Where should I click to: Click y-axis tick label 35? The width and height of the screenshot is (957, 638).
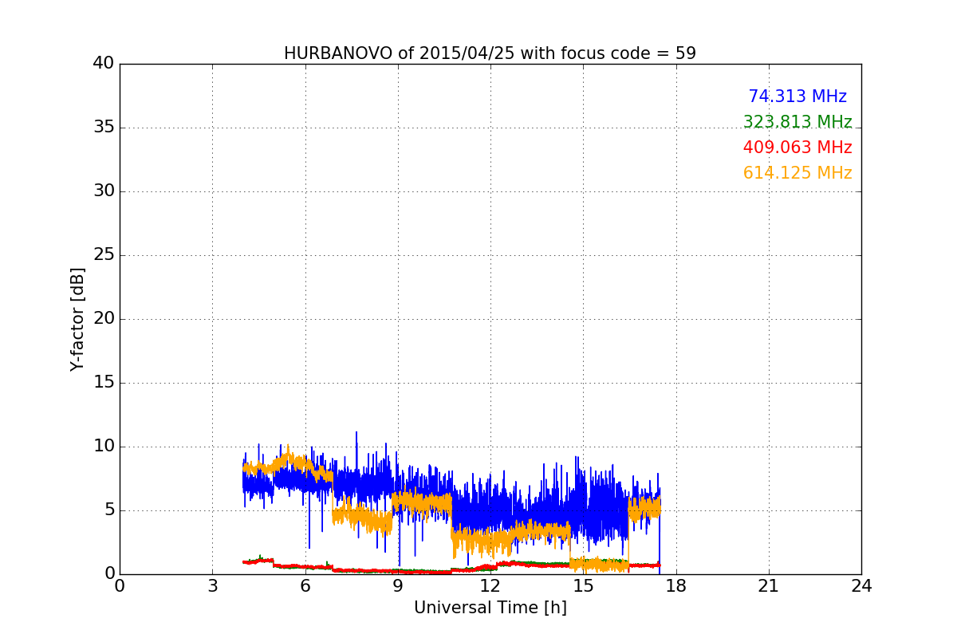click(x=104, y=128)
